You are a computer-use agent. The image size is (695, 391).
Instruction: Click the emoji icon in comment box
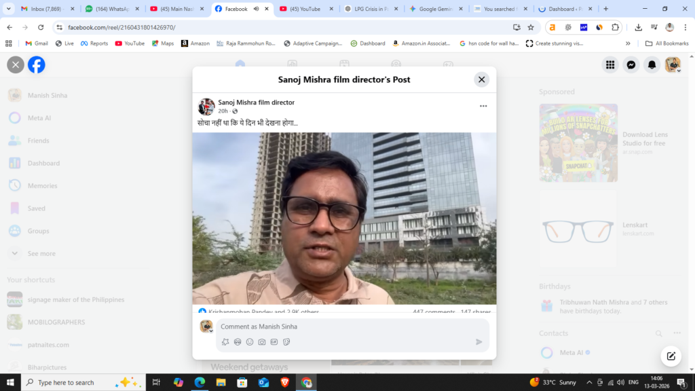(x=250, y=342)
